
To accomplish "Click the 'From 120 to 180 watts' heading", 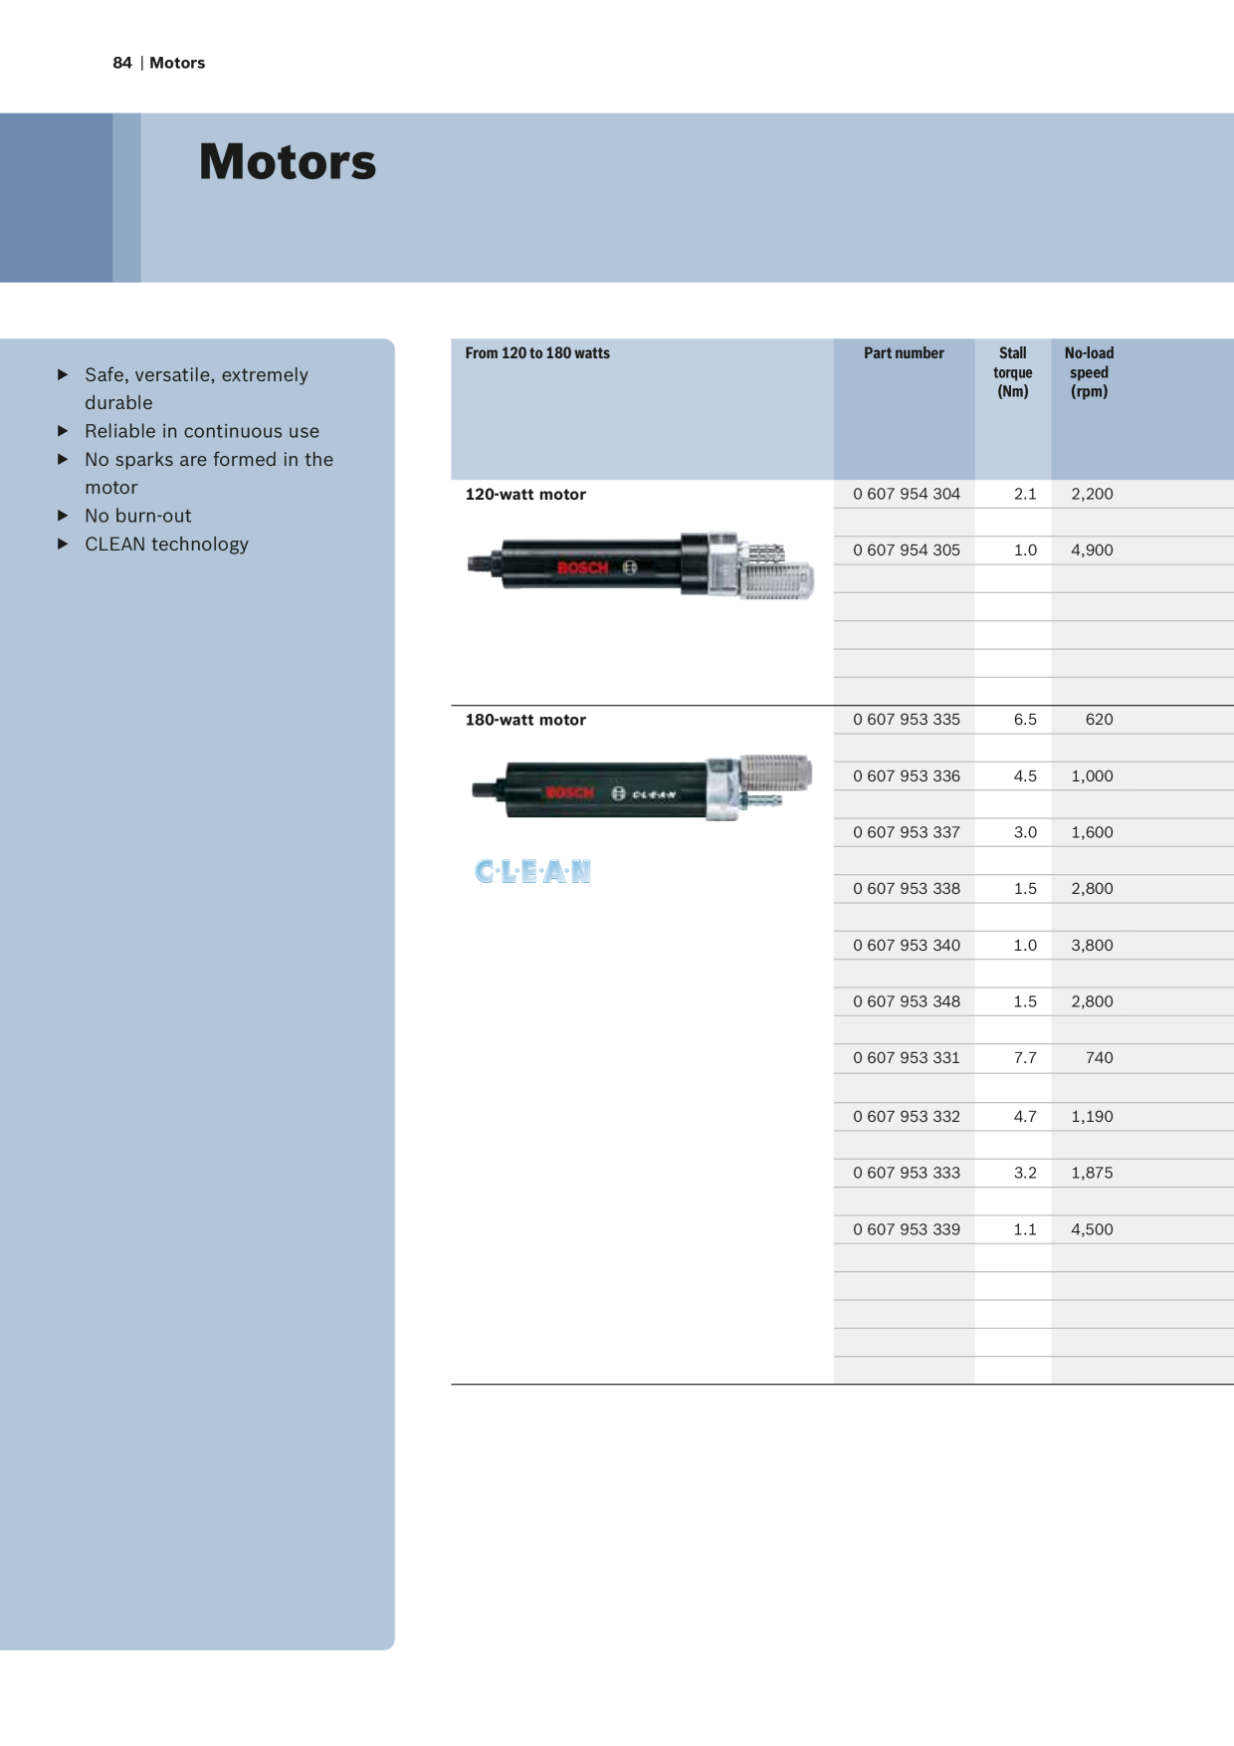I will click(537, 353).
